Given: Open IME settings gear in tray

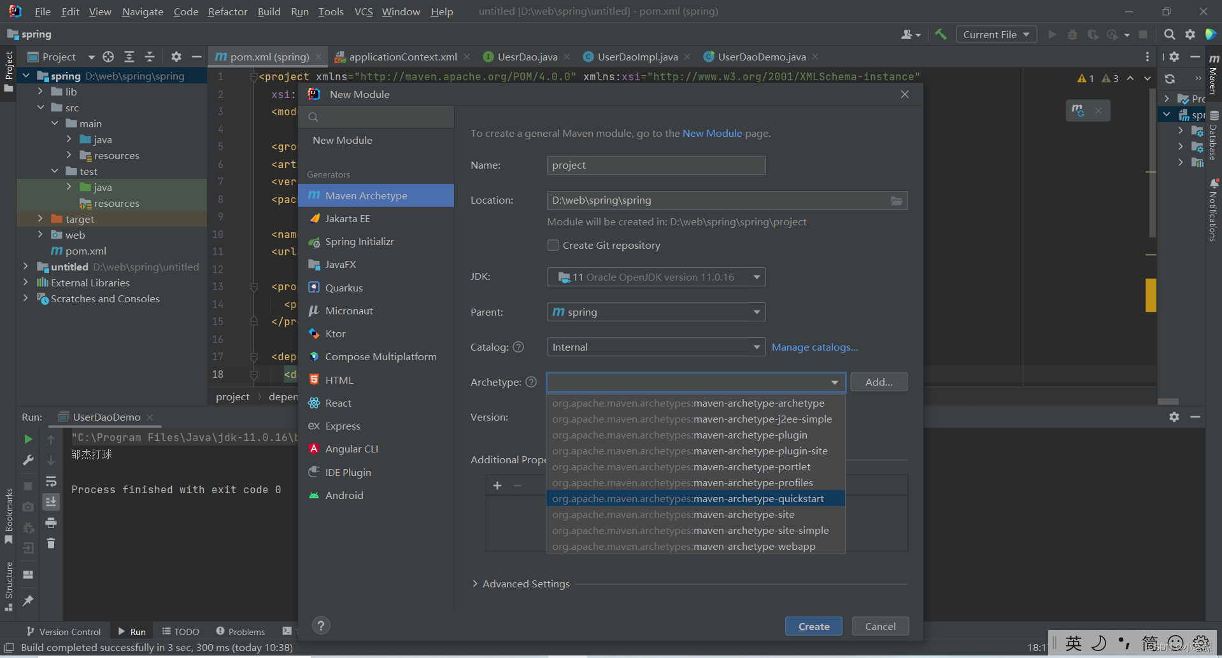Looking at the screenshot, I should 1201,643.
